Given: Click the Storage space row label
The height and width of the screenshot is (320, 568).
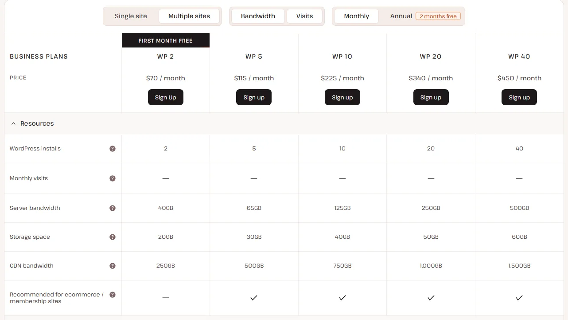Looking at the screenshot, I should pos(30,237).
